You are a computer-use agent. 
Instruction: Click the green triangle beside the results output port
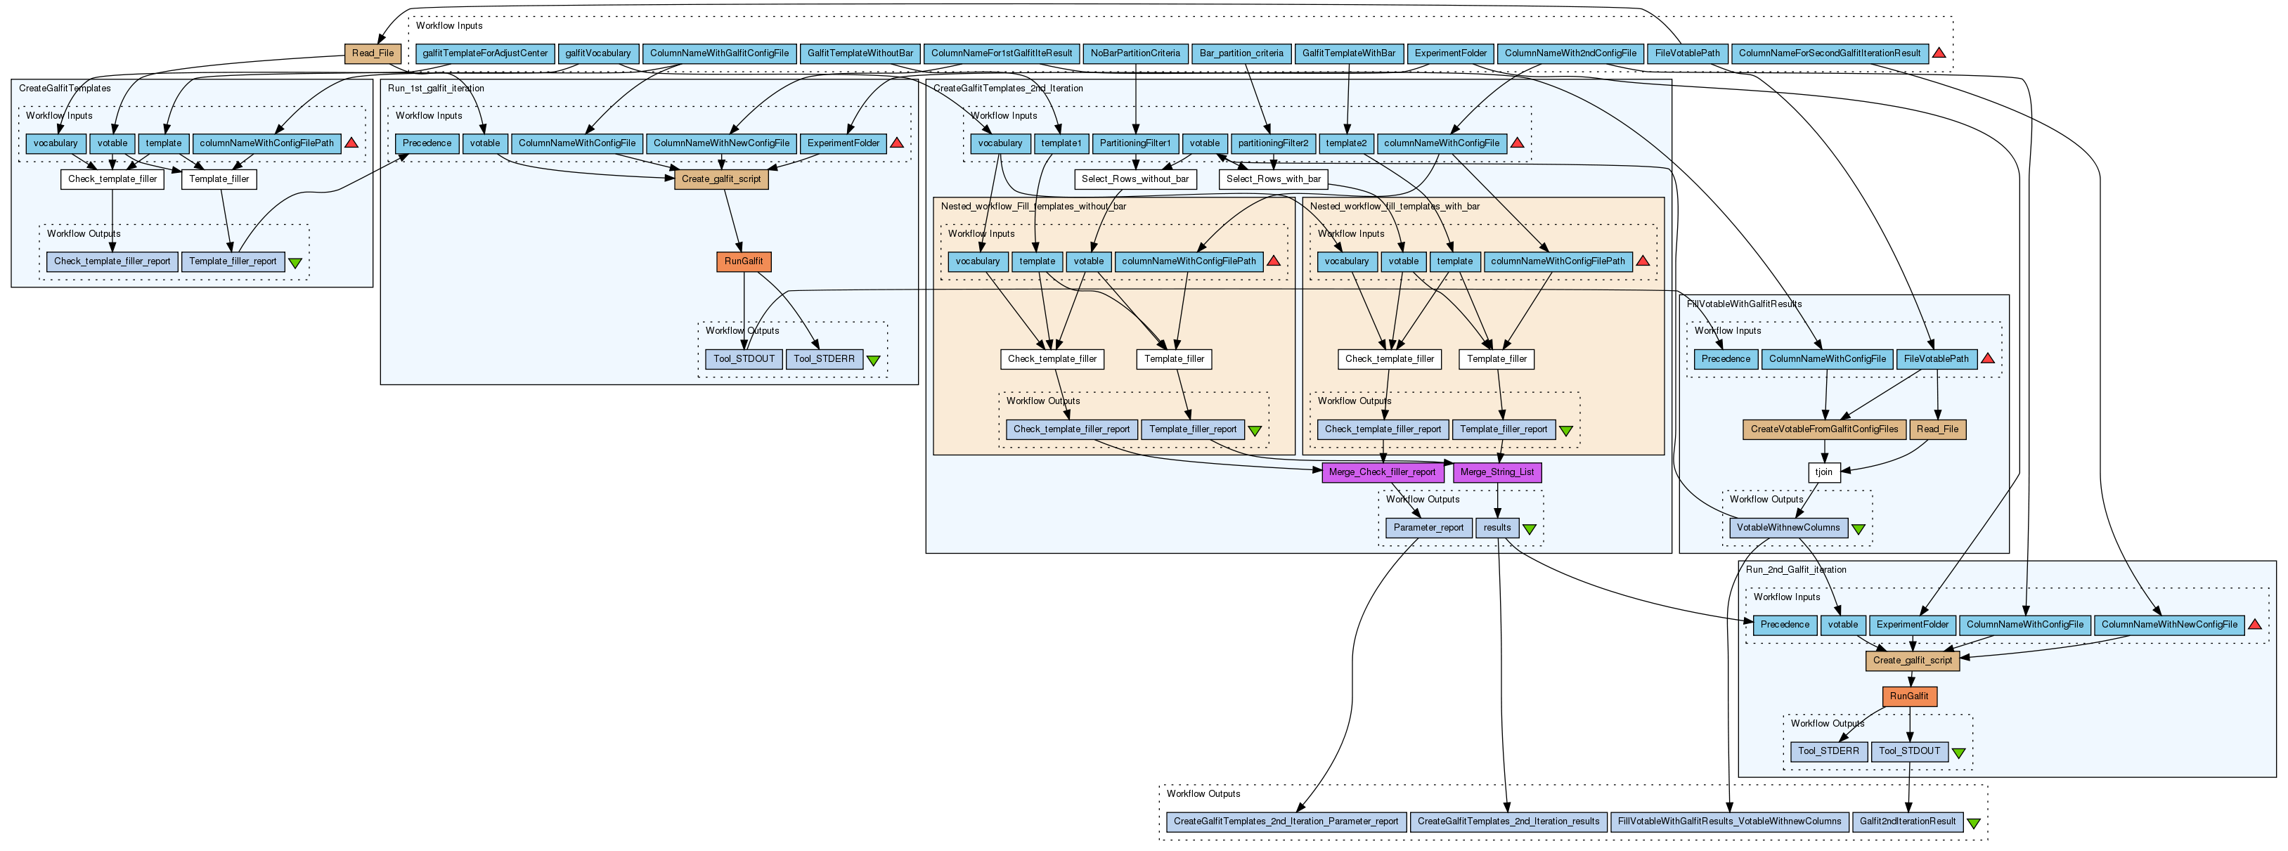[1530, 528]
